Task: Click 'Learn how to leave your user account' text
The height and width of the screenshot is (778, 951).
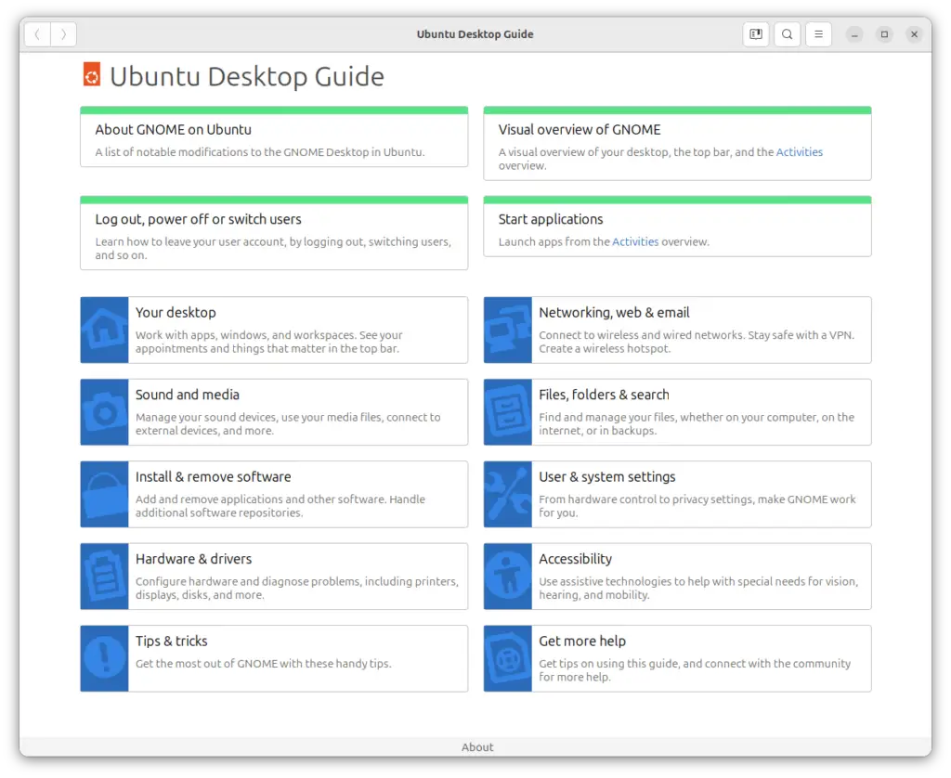Action: (x=273, y=249)
